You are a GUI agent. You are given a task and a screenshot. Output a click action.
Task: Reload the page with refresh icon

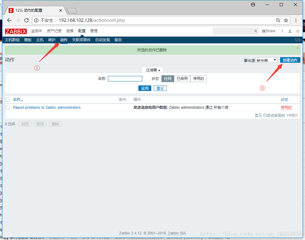(26, 20)
